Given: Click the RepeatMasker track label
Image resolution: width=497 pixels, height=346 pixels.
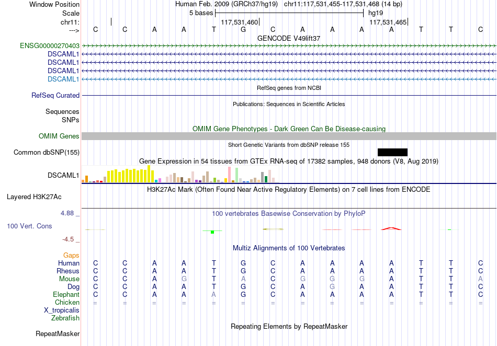Looking at the screenshot, I should (58, 334).
